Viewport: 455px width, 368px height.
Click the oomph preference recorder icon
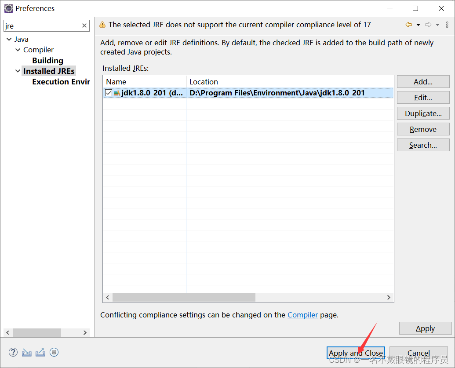tap(54, 352)
